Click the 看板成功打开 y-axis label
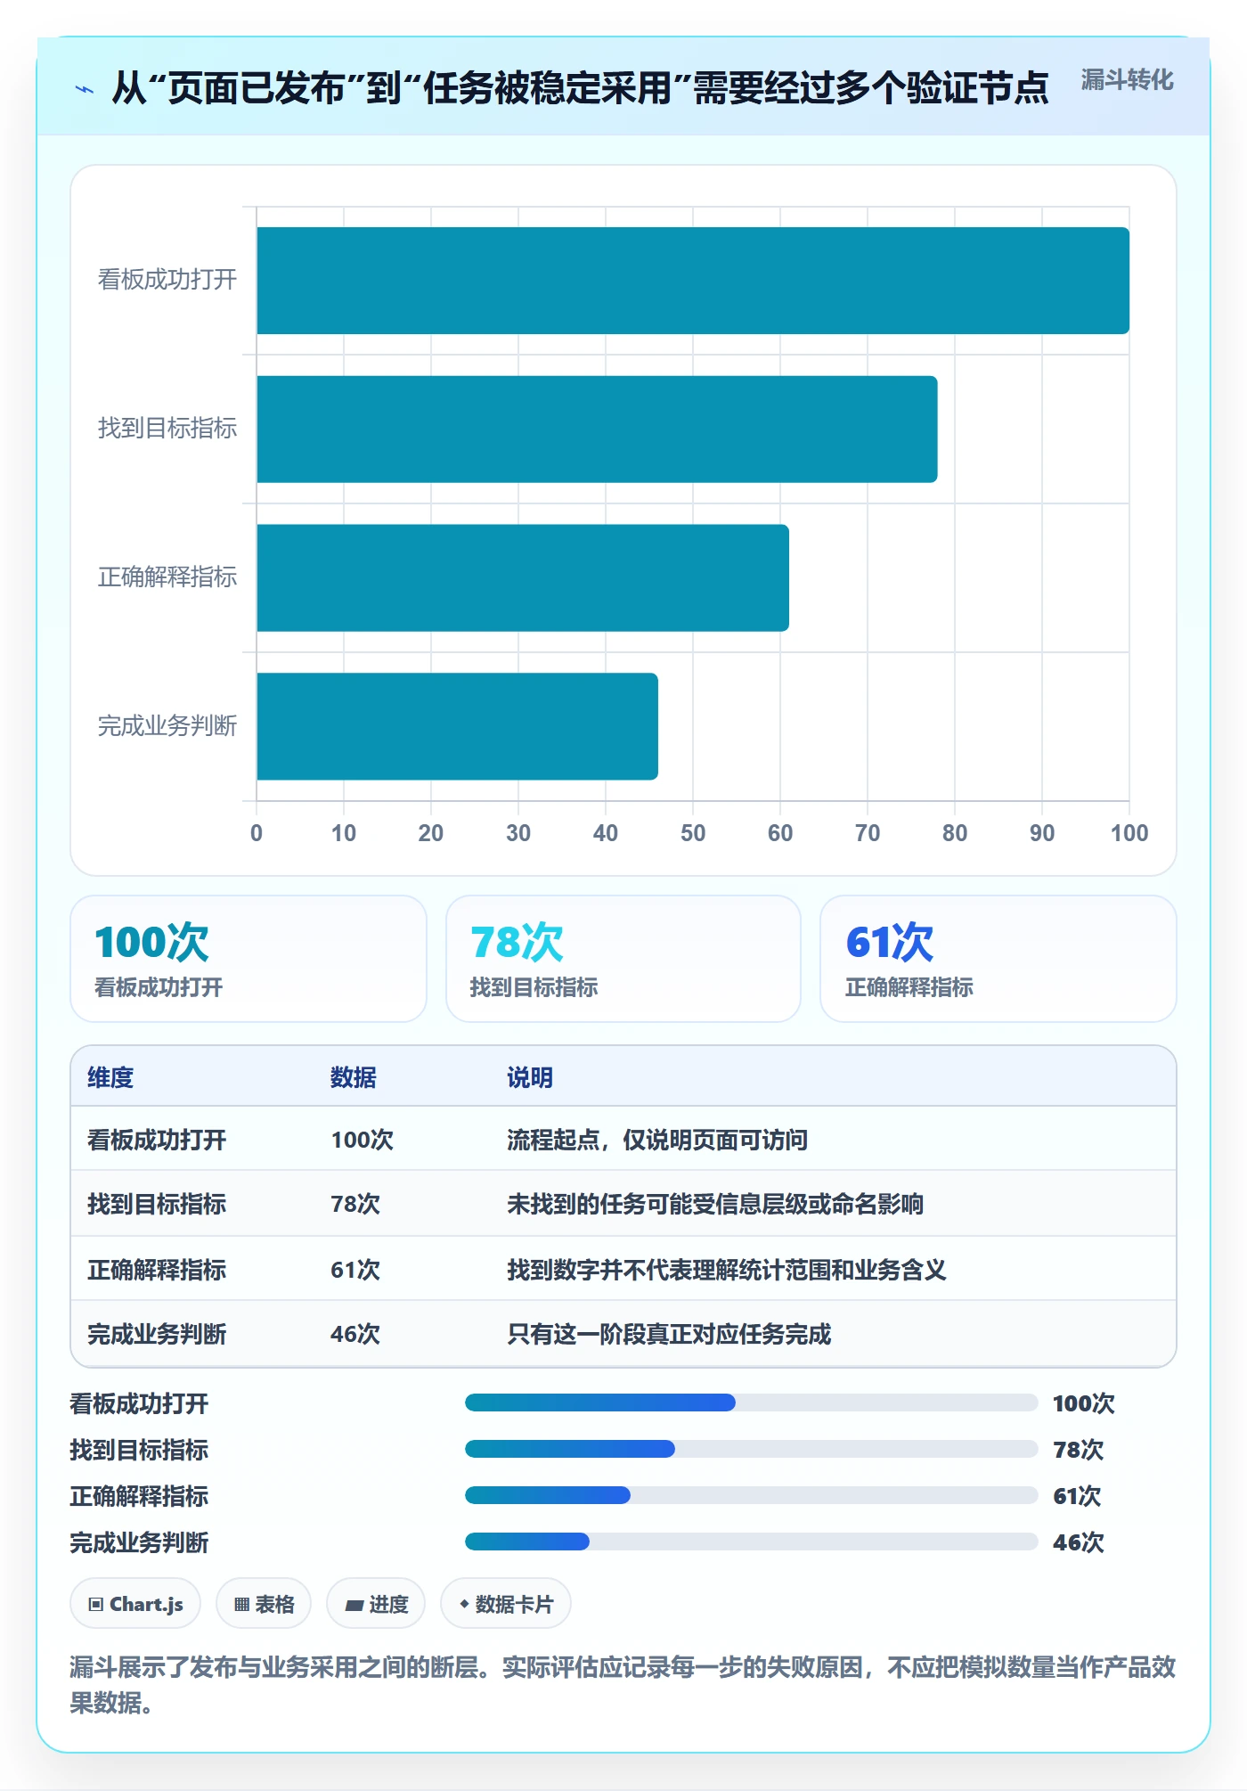 point(167,280)
